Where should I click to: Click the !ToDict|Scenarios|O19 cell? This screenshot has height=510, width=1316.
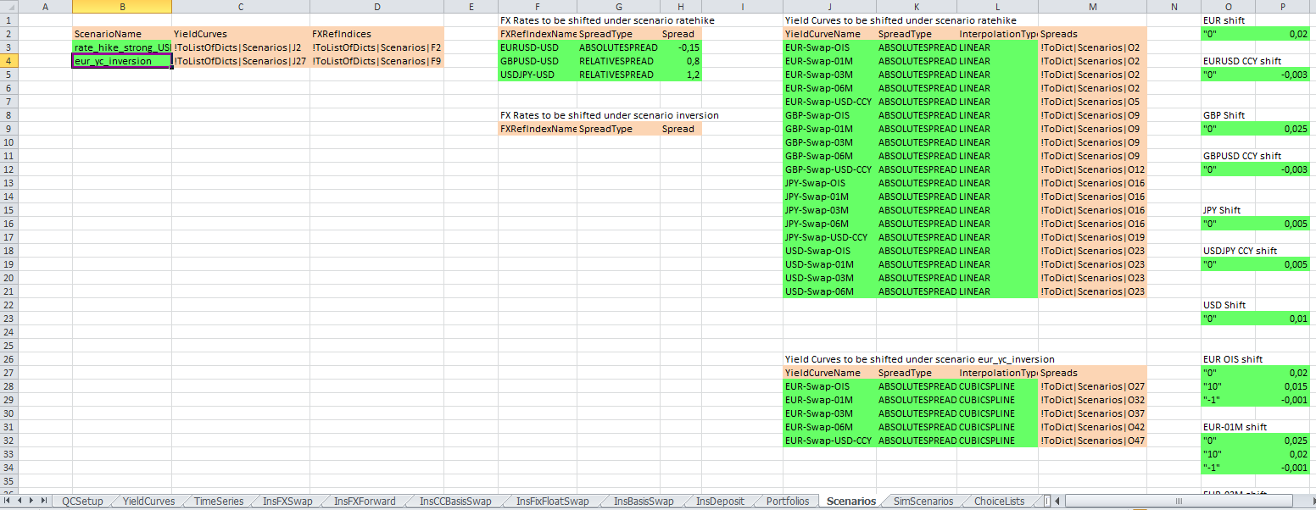[x=1092, y=237]
